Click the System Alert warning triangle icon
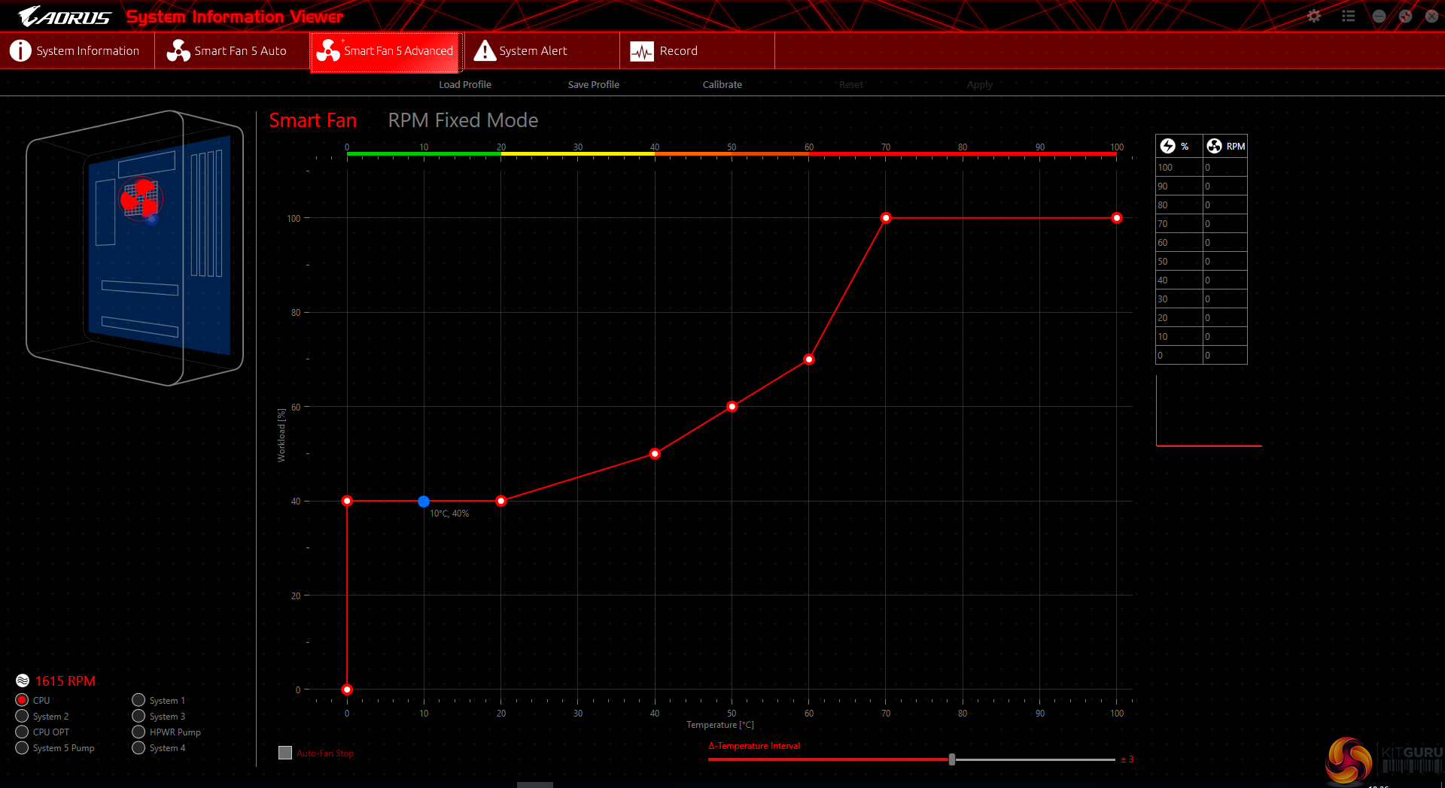 coord(485,50)
